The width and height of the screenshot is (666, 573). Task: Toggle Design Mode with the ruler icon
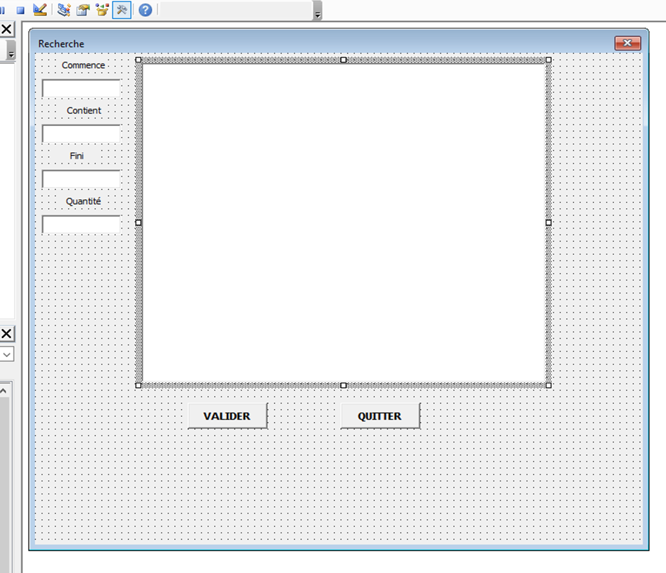click(x=40, y=10)
